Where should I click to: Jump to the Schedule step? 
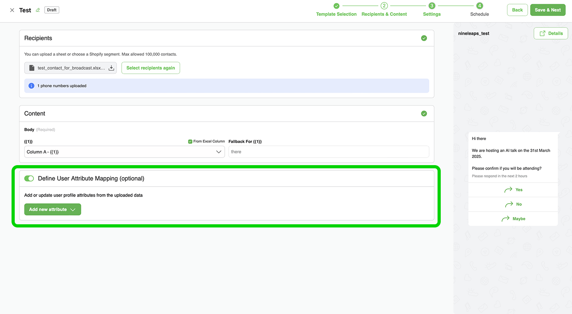[479, 6]
